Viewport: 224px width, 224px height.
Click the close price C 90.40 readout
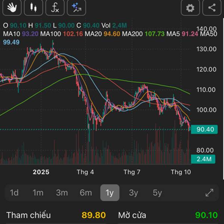tap(88, 25)
